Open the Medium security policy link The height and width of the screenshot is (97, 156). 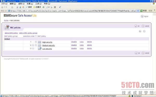coord(49,46)
